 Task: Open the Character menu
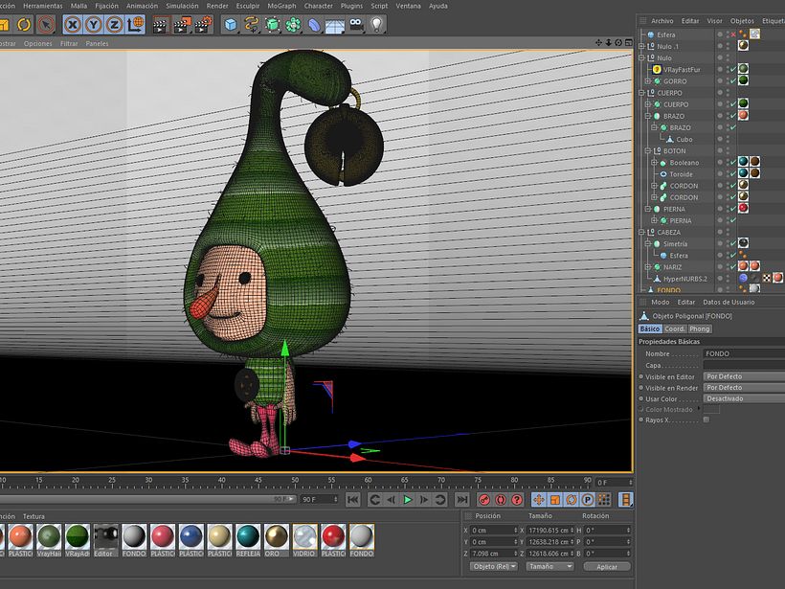319,6
